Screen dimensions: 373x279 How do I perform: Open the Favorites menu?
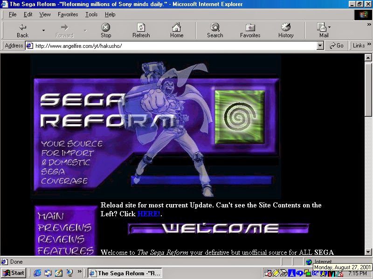click(x=68, y=14)
